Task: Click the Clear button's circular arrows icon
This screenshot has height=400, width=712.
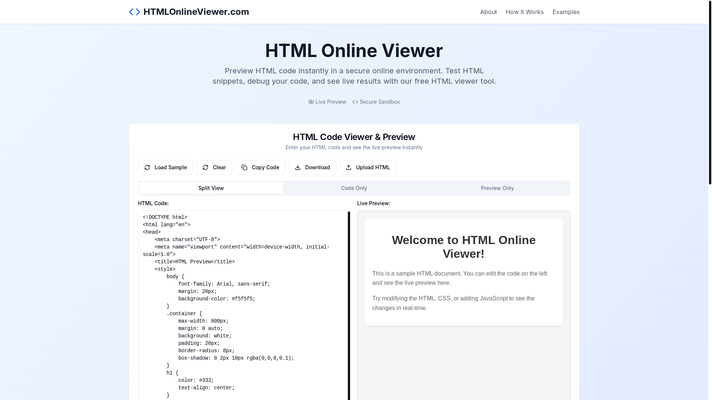Action: coord(205,167)
